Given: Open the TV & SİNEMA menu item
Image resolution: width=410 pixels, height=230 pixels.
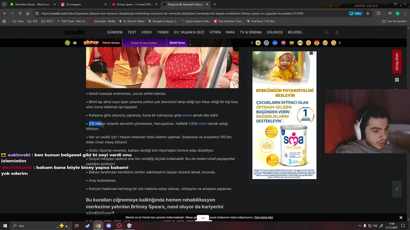Looking at the screenshot, I should (x=251, y=32).
